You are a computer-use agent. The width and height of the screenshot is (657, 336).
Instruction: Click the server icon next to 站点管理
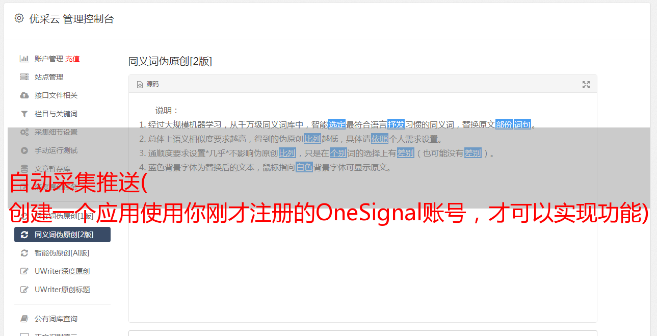pos(24,77)
